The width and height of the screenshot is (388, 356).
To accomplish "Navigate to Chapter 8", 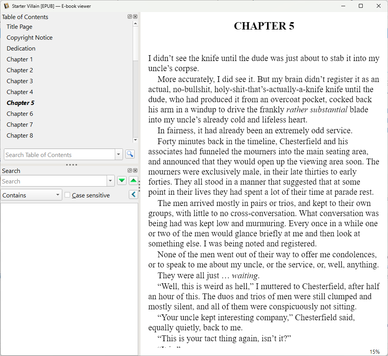I will (19, 135).
